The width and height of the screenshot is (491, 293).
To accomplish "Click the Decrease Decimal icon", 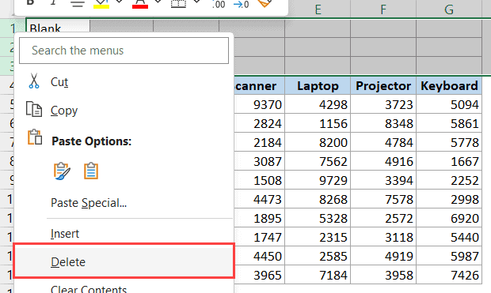I will pyautogui.click(x=241, y=4).
